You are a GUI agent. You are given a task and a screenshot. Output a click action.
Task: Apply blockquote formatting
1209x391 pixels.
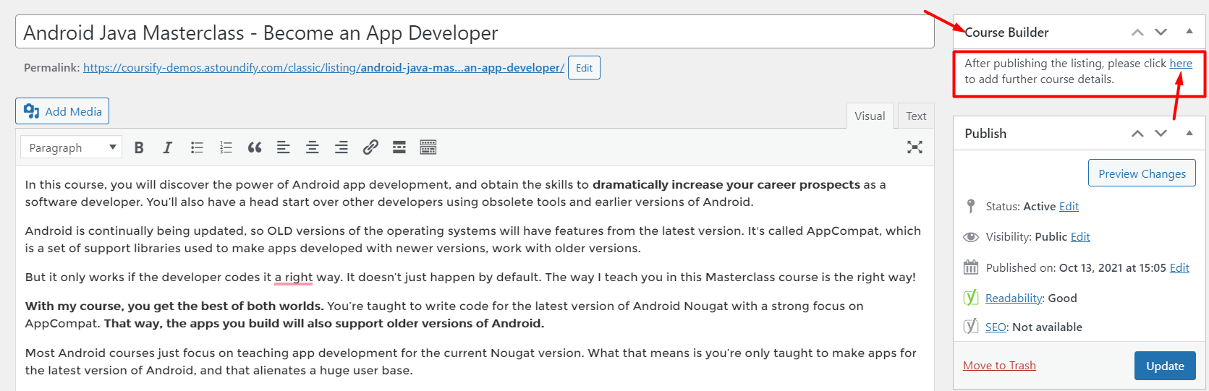(255, 147)
